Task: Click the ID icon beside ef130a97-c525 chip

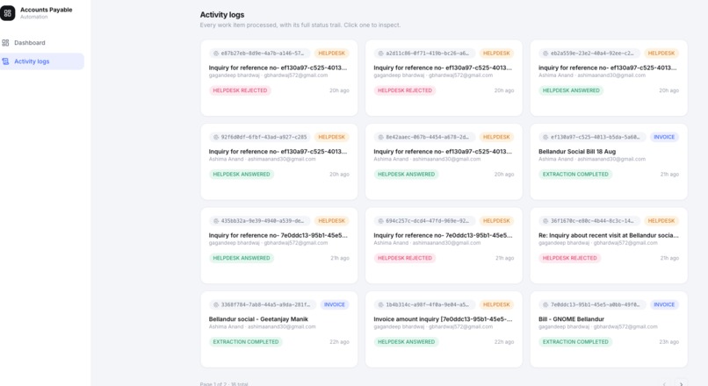Action: click(545, 137)
